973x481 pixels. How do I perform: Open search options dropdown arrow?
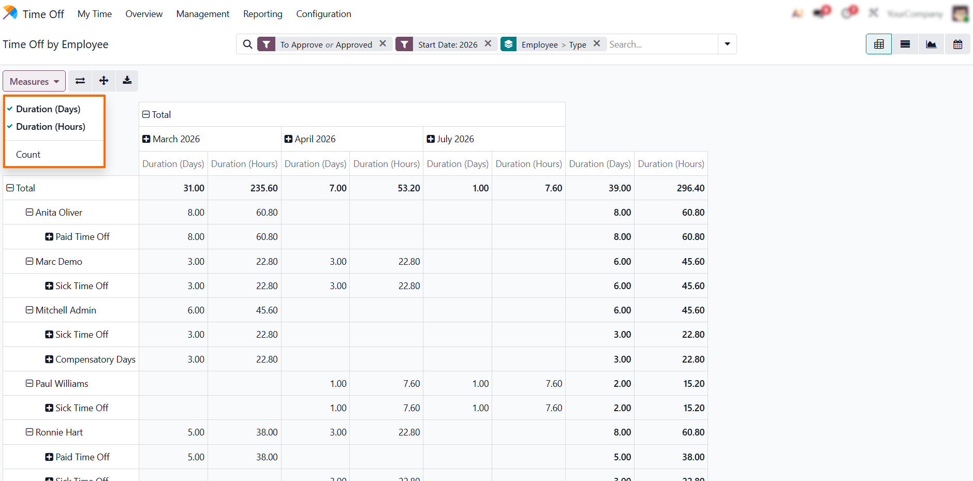(x=727, y=44)
